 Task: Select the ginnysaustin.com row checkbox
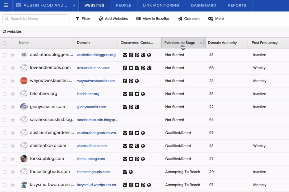click(5, 107)
